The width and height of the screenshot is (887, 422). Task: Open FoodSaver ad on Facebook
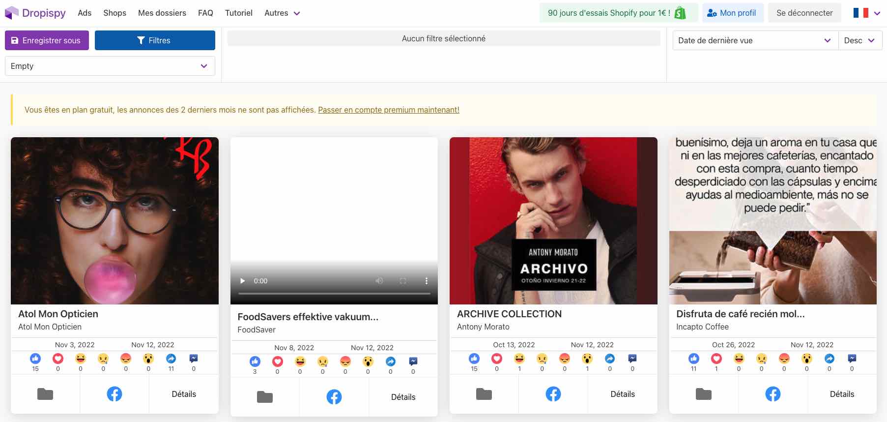(334, 397)
